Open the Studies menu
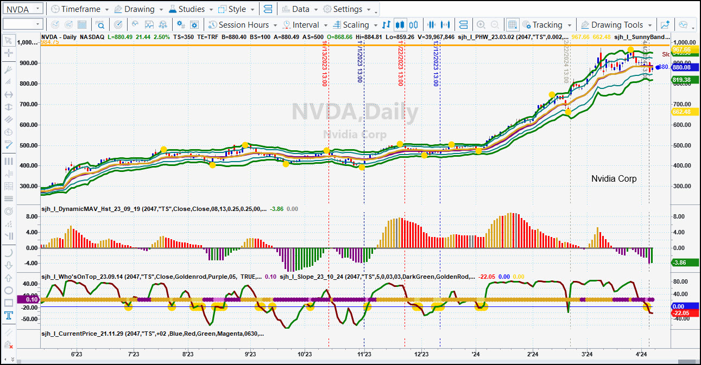 pos(191,9)
